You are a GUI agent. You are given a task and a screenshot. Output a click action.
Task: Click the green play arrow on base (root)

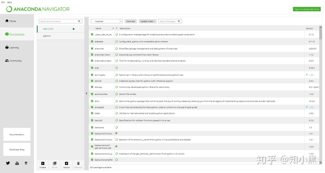(74, 29)
